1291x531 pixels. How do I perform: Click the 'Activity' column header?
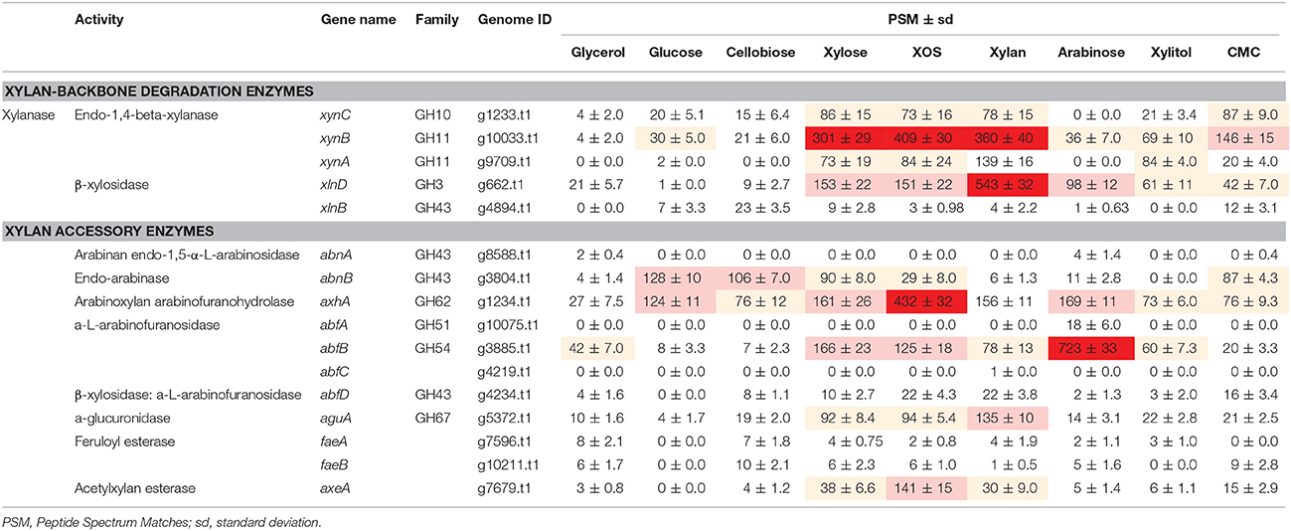click(99, 20)
